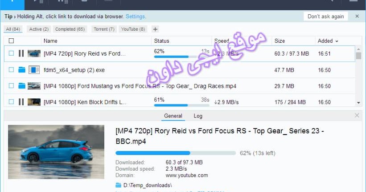The height and width of the screenshot is (192, 366).
Task: Switch to the General details tab
Action: (173, 116)
